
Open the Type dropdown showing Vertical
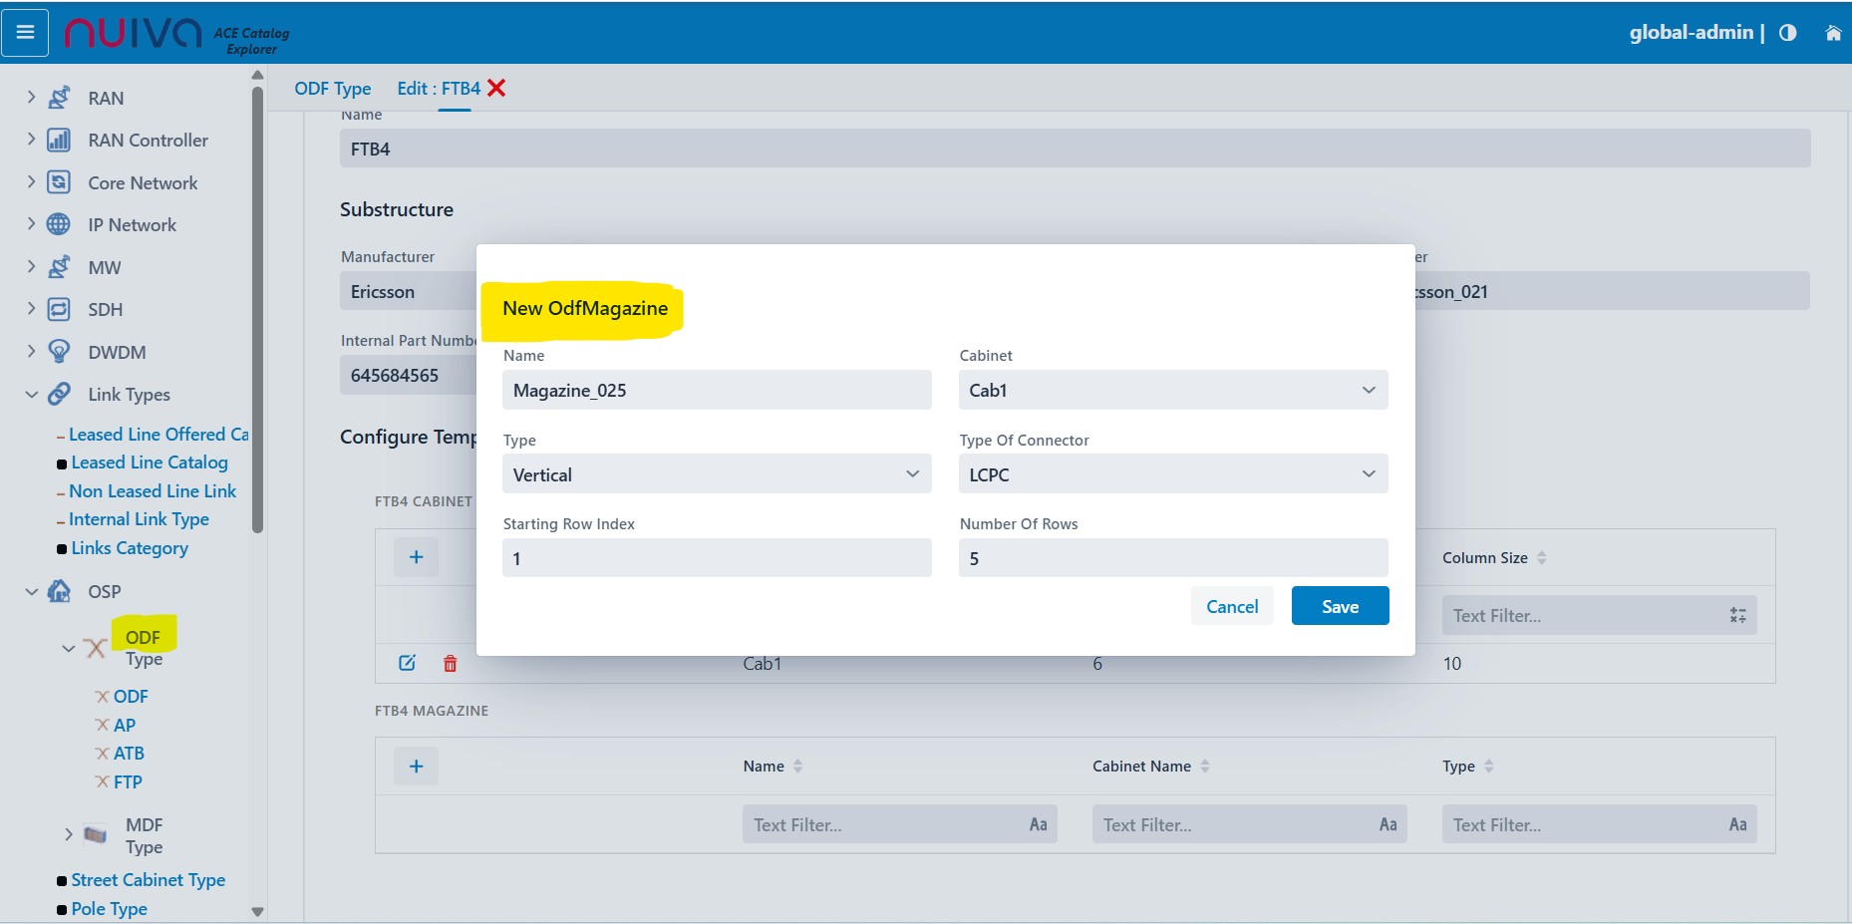click(x=716, y=474)
